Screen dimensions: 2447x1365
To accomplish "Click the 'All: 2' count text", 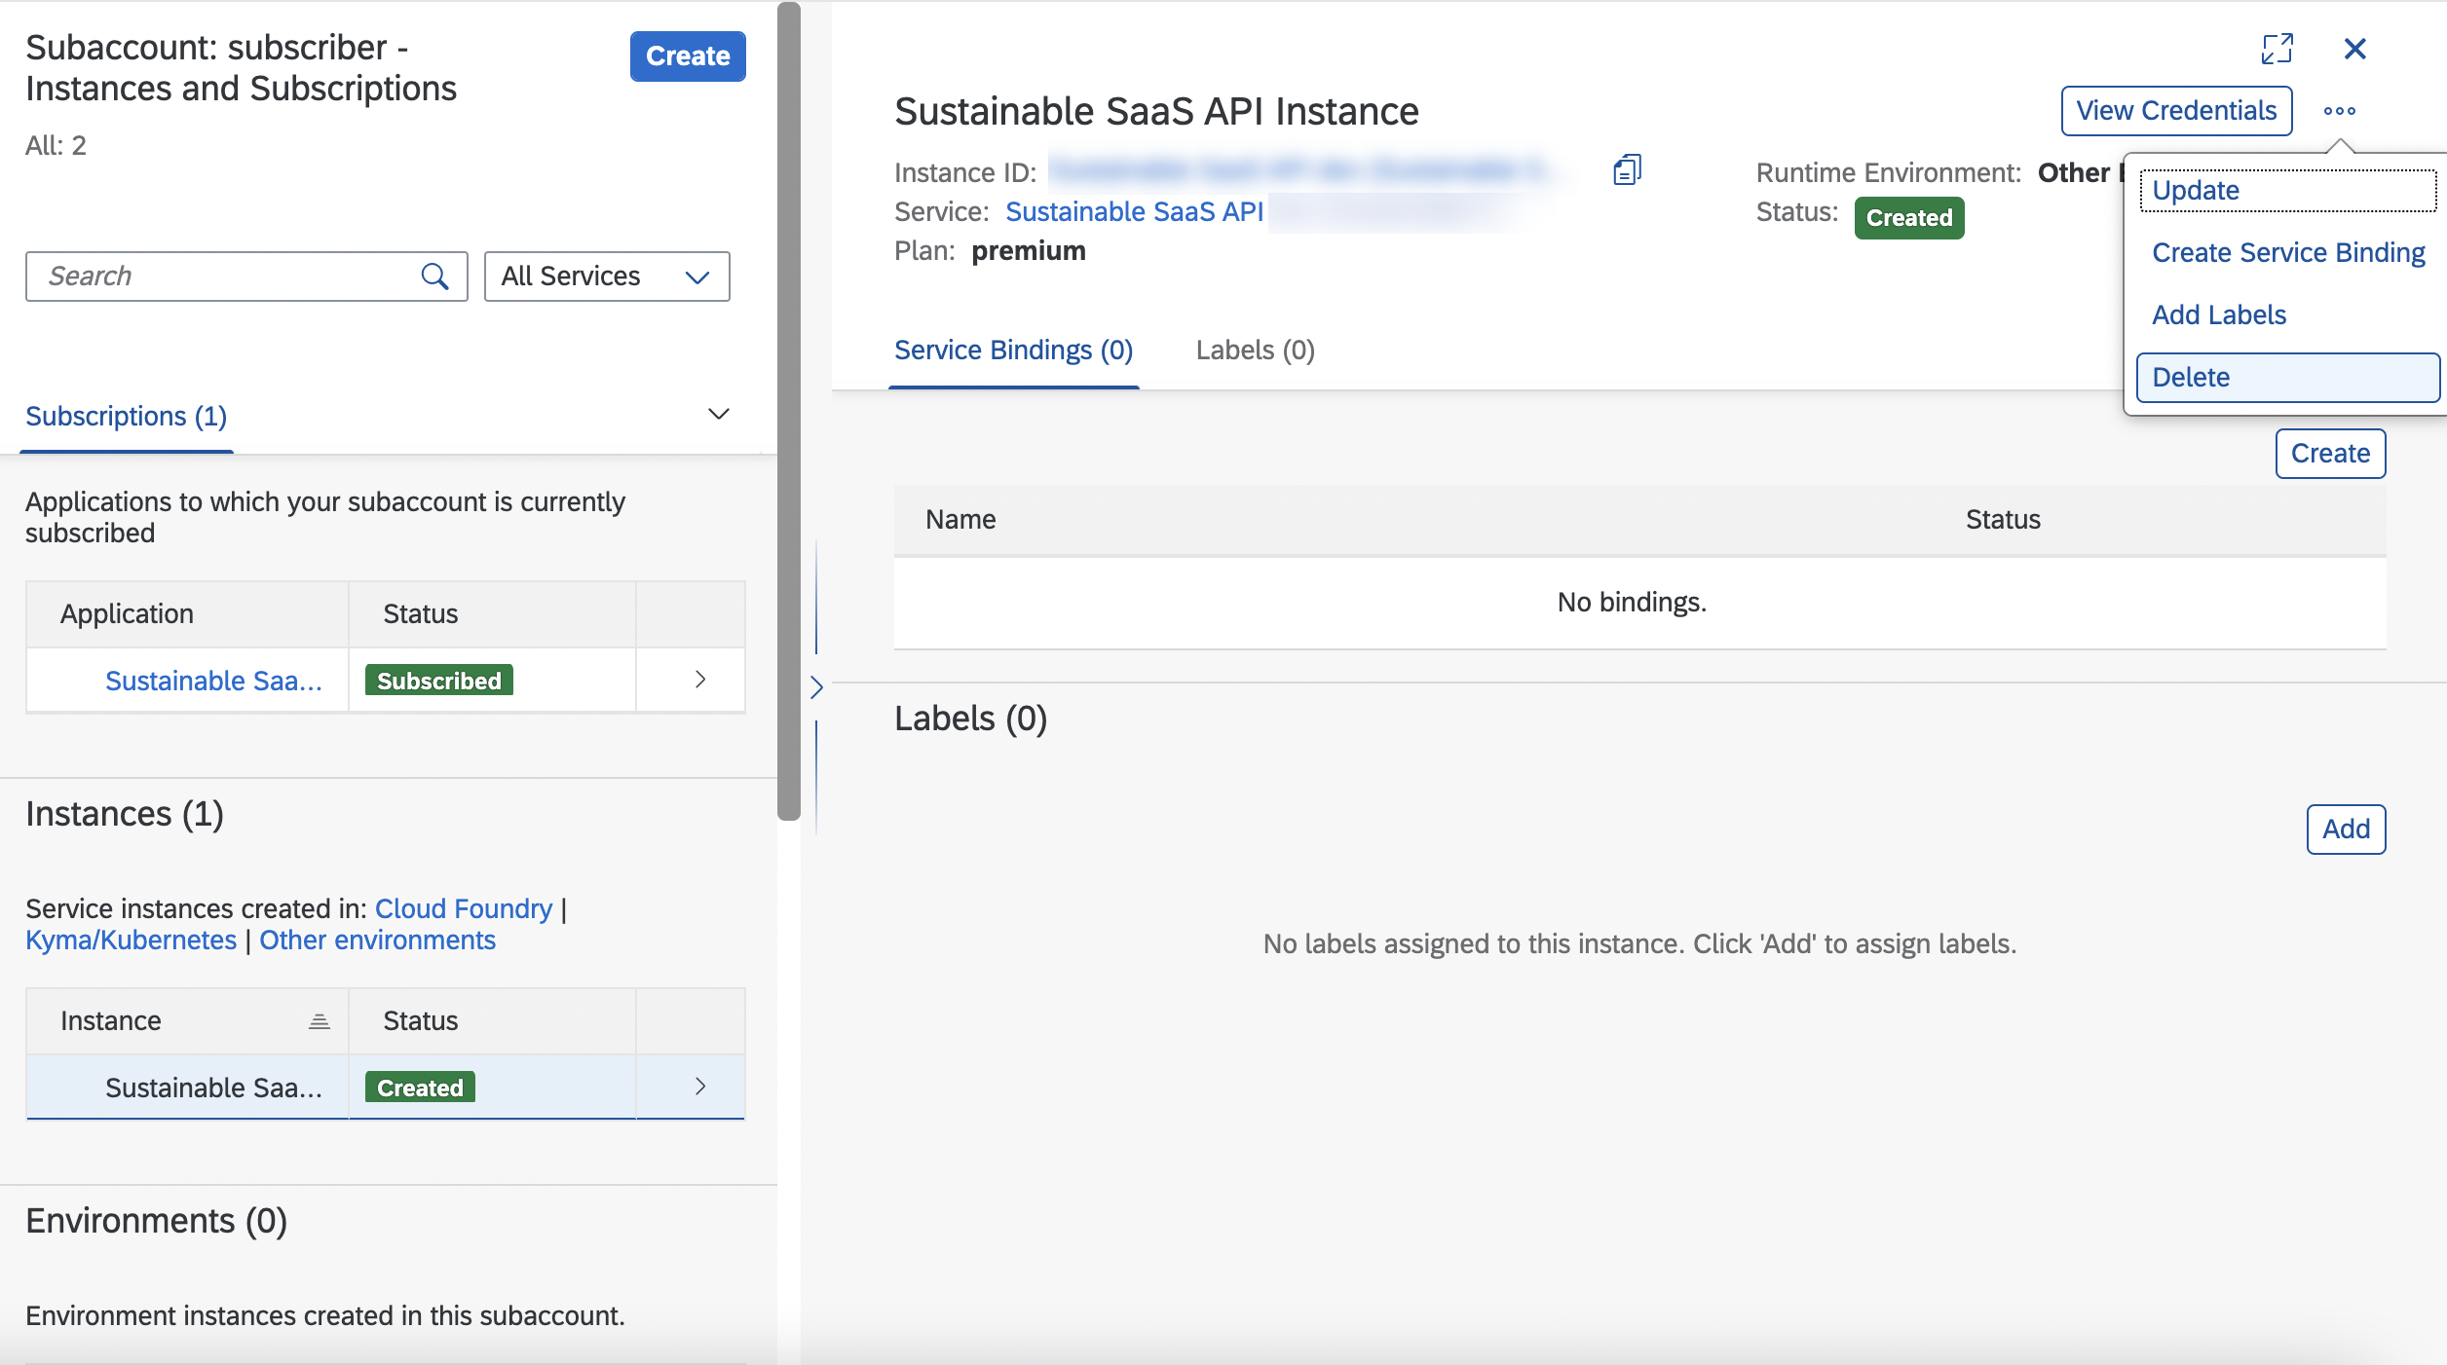I will point(56,146).
